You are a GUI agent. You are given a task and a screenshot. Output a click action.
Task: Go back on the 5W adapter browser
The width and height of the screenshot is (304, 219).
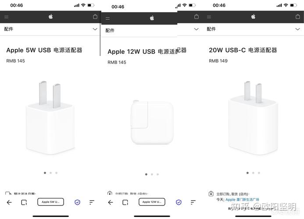coord(9,202)
